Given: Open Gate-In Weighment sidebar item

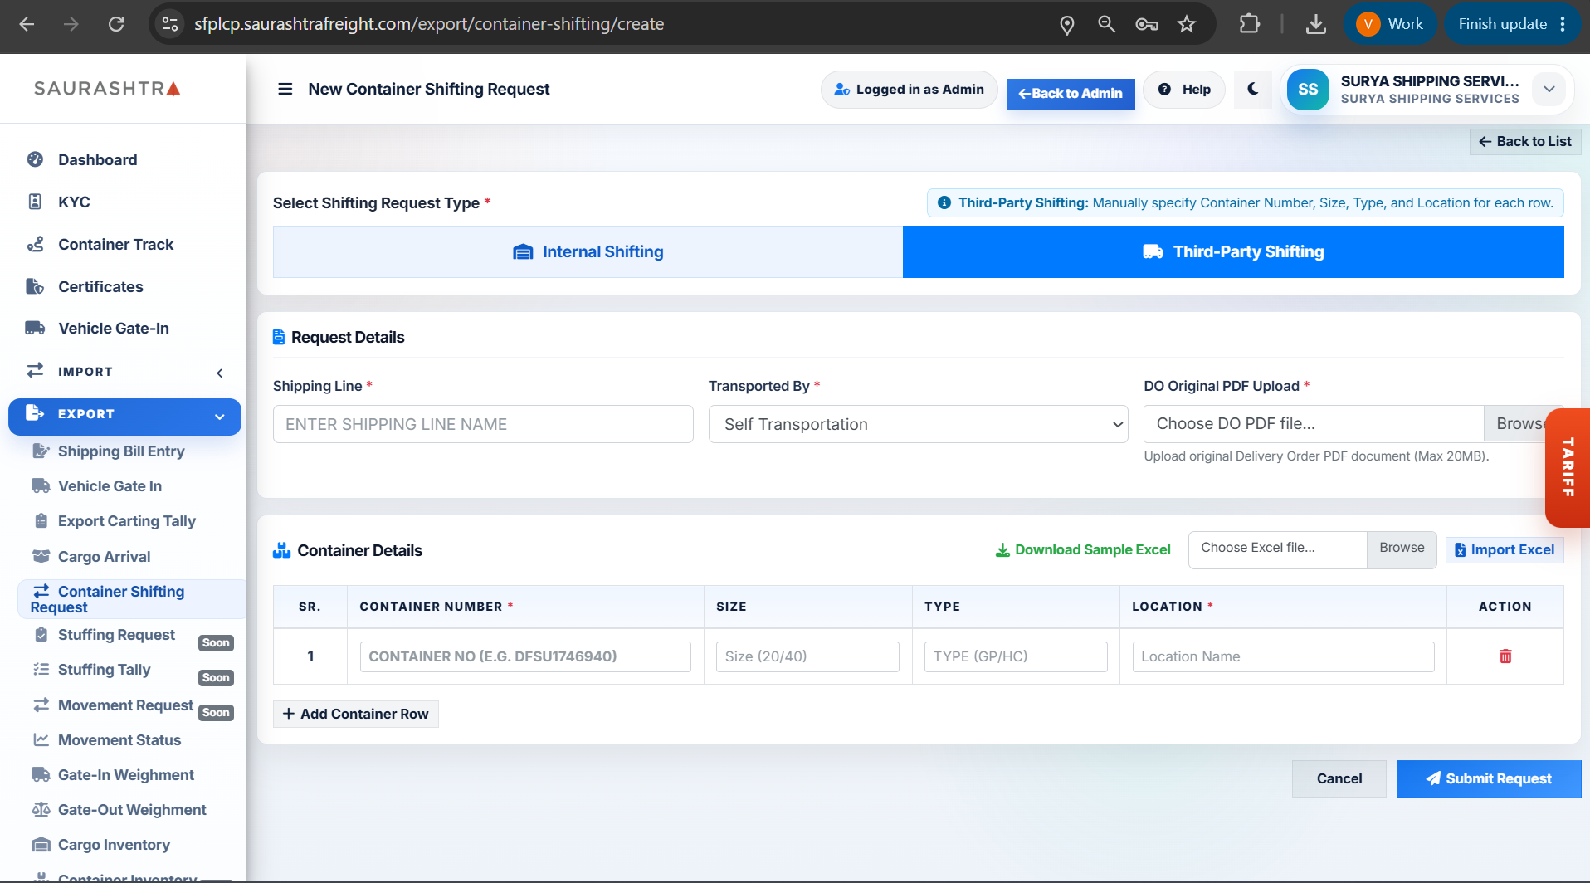Looking at the screenshot, I should [x=125, y=774].
